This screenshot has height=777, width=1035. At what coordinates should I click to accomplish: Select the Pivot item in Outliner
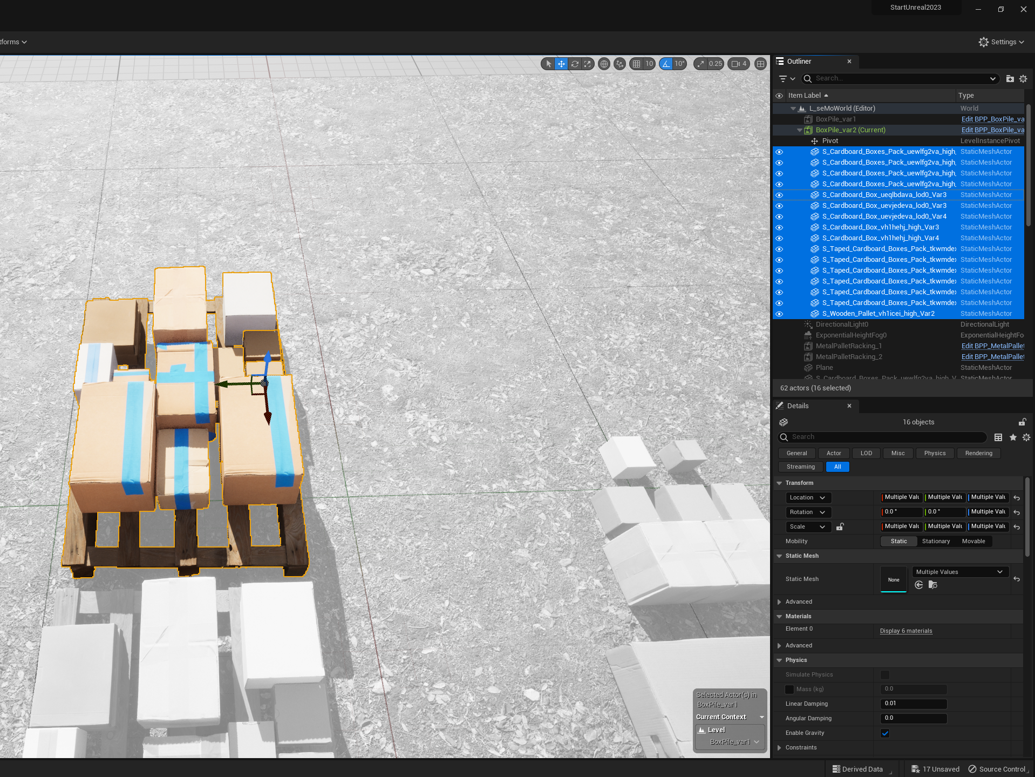830,141
